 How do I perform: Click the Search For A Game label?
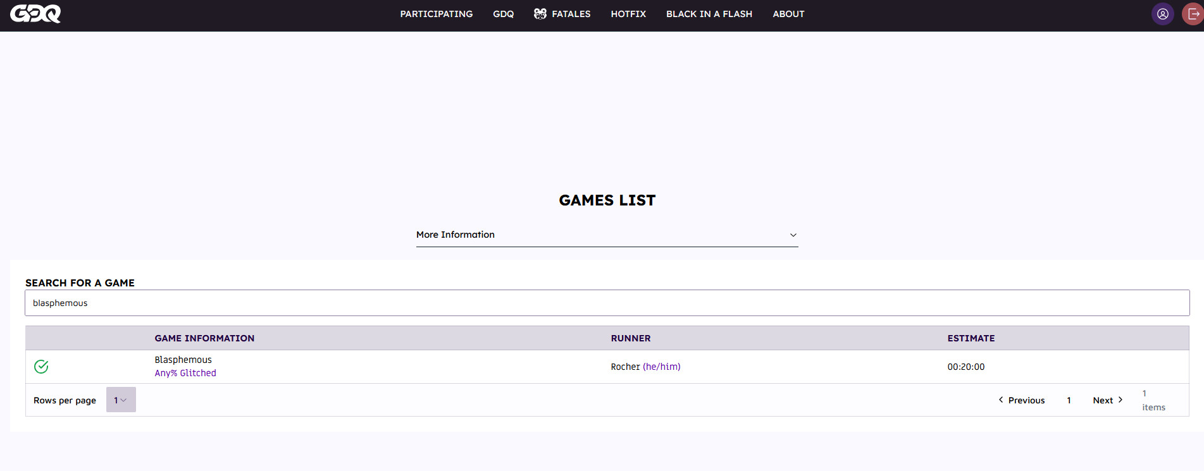tap(80, 283)
